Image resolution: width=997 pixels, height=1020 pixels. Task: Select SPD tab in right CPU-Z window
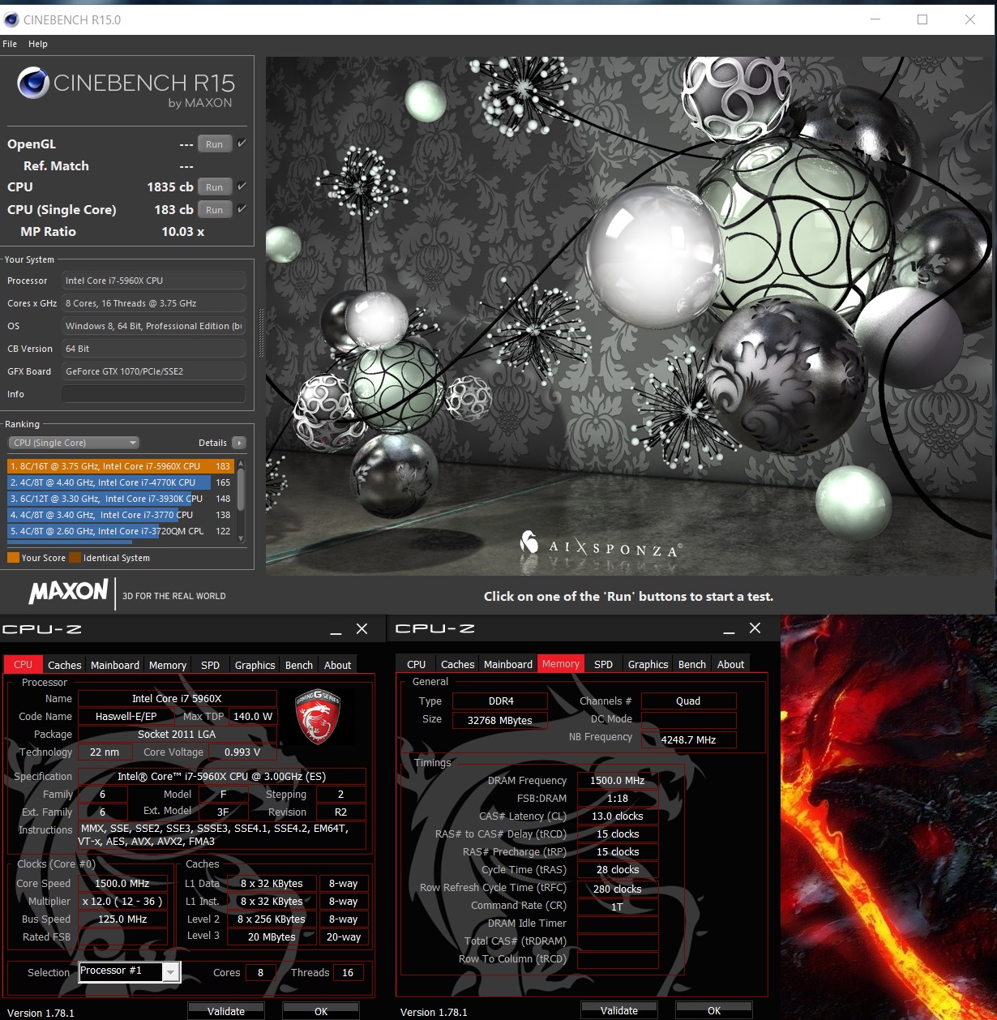tap(604, 664)
